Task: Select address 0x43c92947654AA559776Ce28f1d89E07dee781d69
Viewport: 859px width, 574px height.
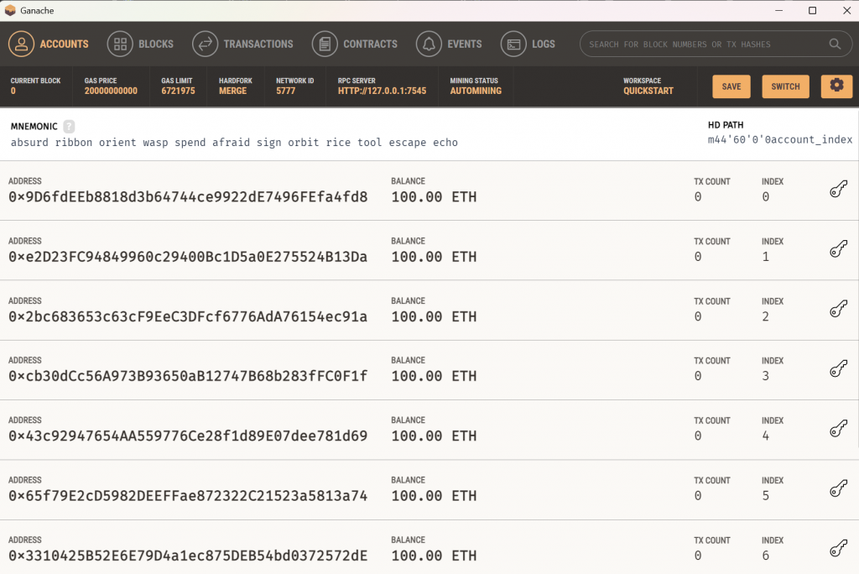Action: pyautogui.click(x=188, y=436)
